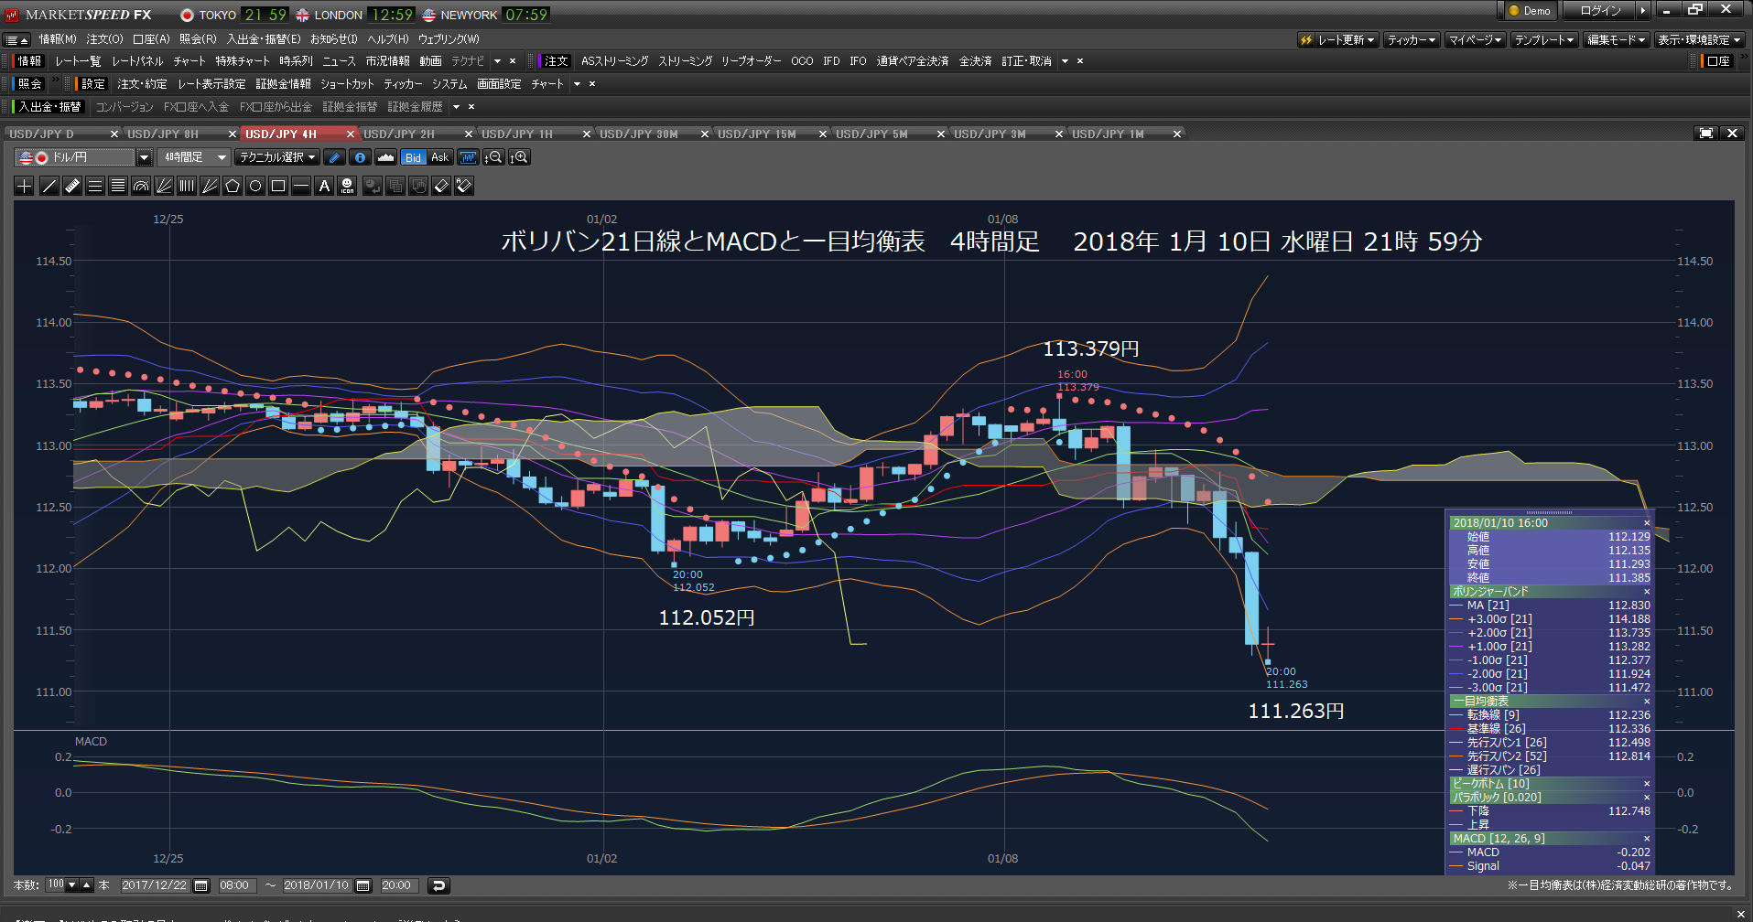Open 証拠金情報 from inquiry toolbar
Image resolution: width=1753 pixels, height=922 pixels.
(x=283, y=84)
